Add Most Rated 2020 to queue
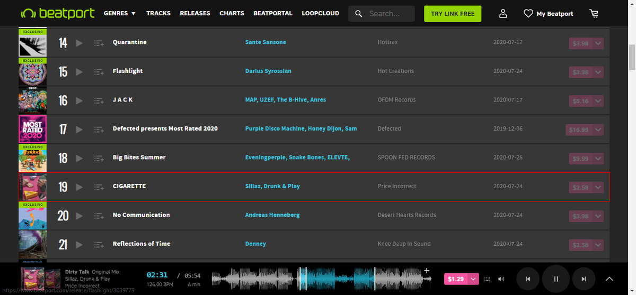Screen dimensions: 636x295 99,129
